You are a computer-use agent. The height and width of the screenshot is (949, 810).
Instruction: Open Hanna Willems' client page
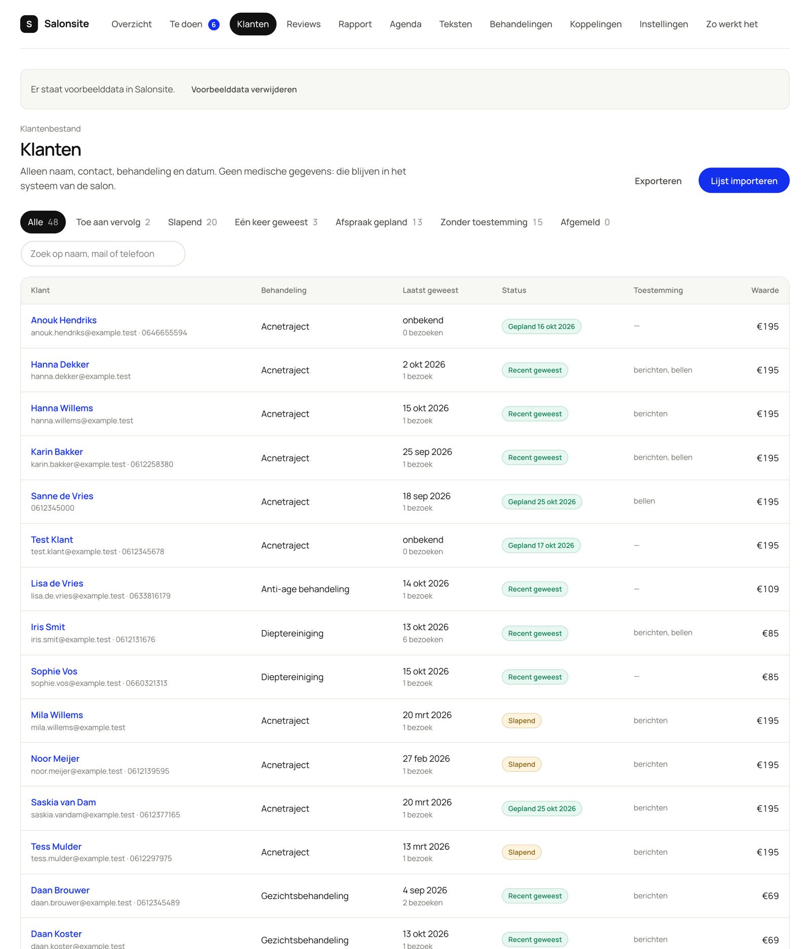click(62, 408)
